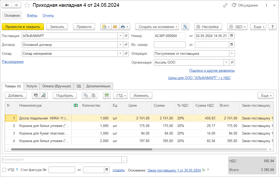Expand the ГТД dropdown button
This screenshot has width=279, height=177.
coord(121,95)
